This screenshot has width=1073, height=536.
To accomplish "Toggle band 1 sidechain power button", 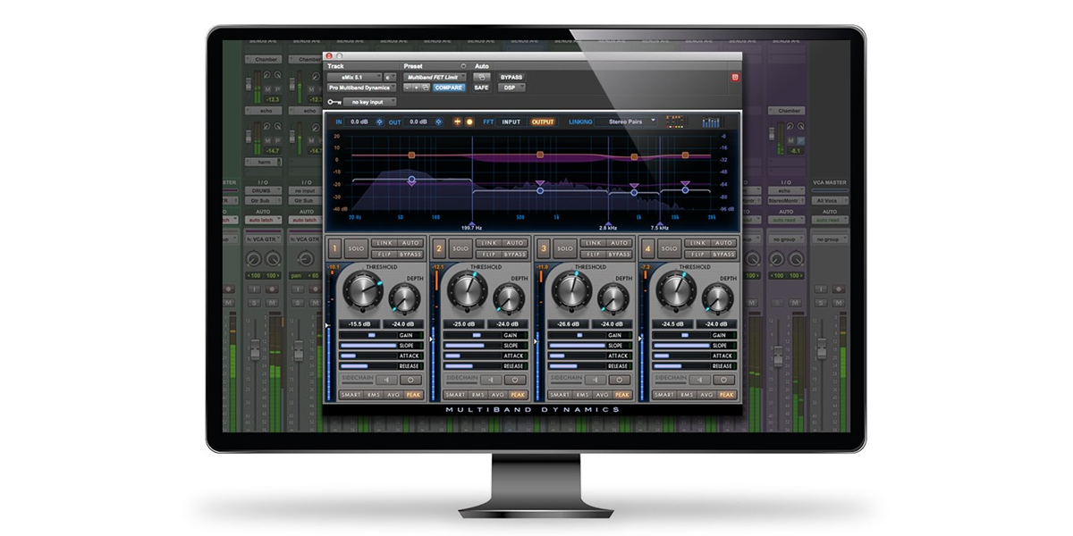I will point(410,380).
